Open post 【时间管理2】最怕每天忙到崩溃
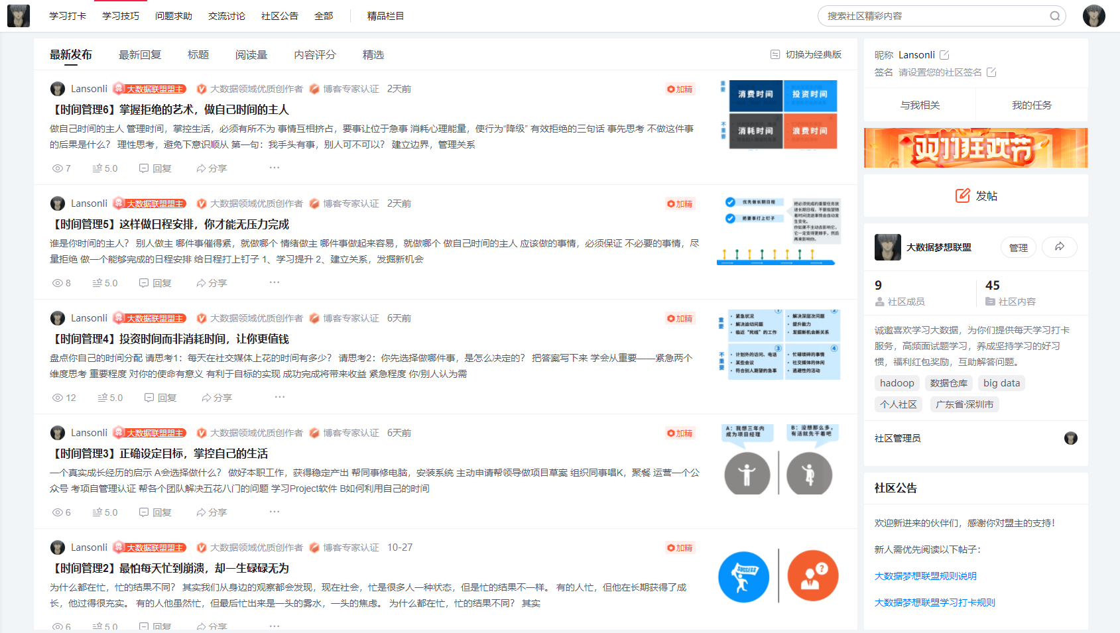The height and width of the screenshot is (633, 1120). pos(170,568)
